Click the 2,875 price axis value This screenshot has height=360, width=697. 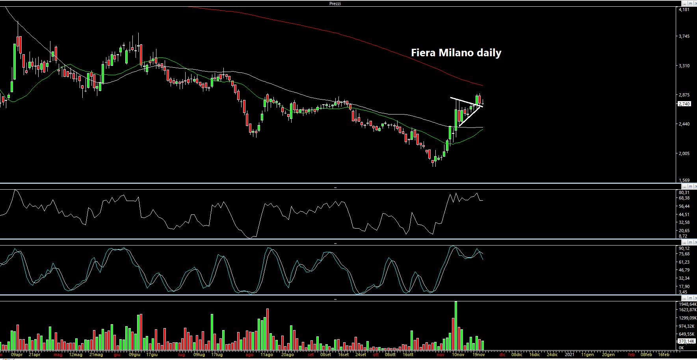click(684, 95)
